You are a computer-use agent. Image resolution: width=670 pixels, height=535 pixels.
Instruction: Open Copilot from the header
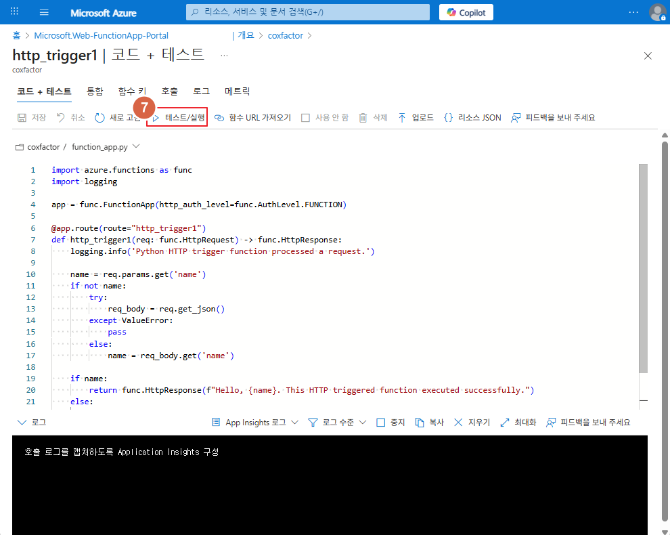pos(466,12)
